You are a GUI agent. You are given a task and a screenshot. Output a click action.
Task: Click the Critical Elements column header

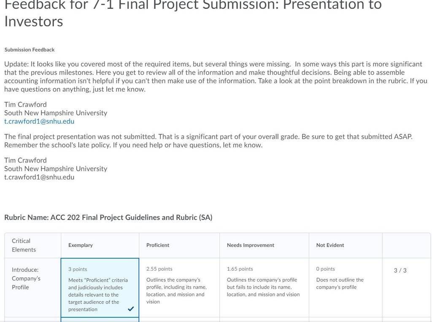click(x=24, y=245)
